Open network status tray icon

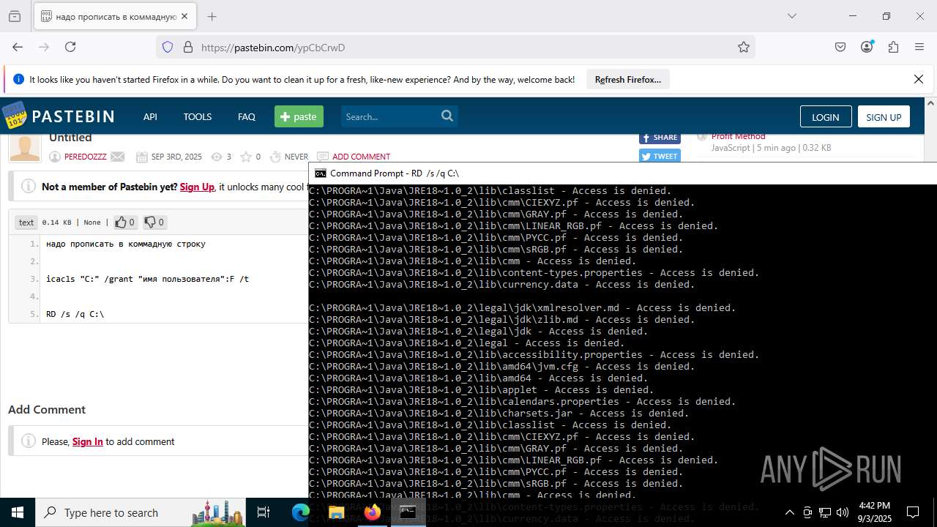click(x=825, y=512)
